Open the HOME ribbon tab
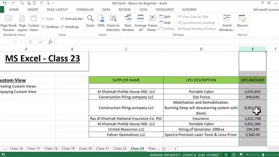Viewport: 279px width, 157px height. [x=14, y=10]
